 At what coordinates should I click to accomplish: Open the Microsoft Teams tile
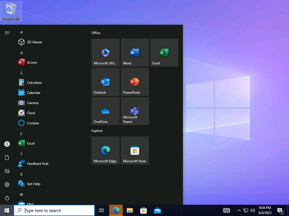tap(135, 111)
